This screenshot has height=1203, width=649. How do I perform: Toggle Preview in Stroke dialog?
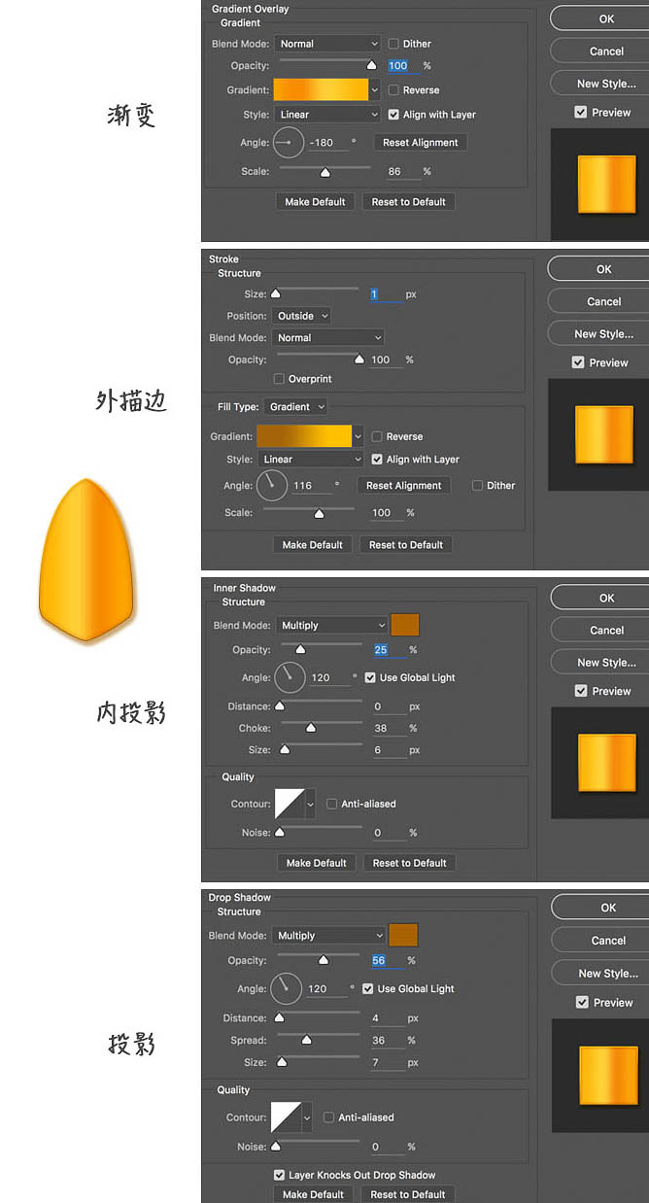[x=578, y=362]
